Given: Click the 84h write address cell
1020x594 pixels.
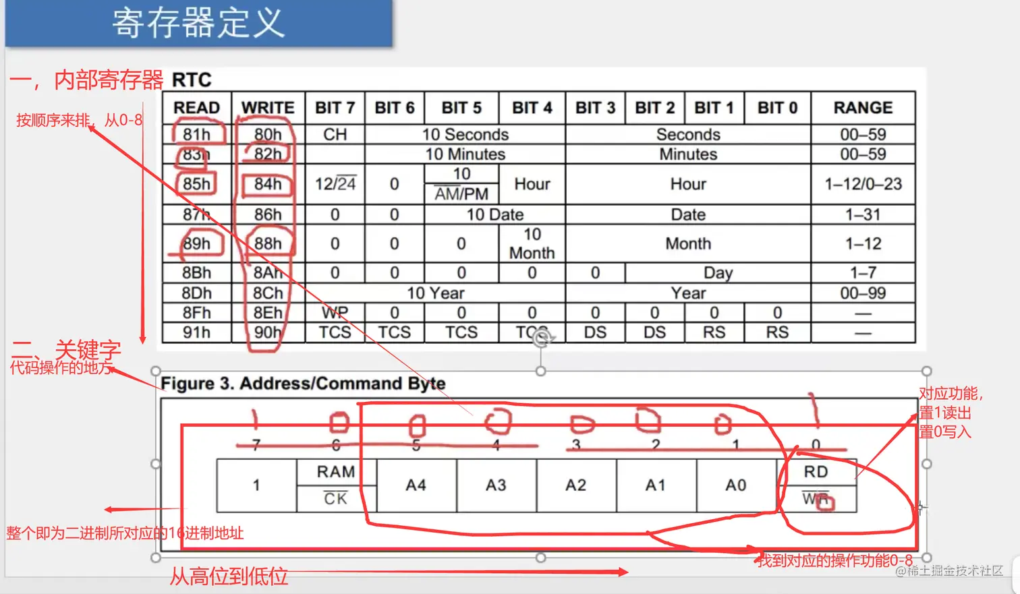Looking at the screenshot, I should (268, 184).
